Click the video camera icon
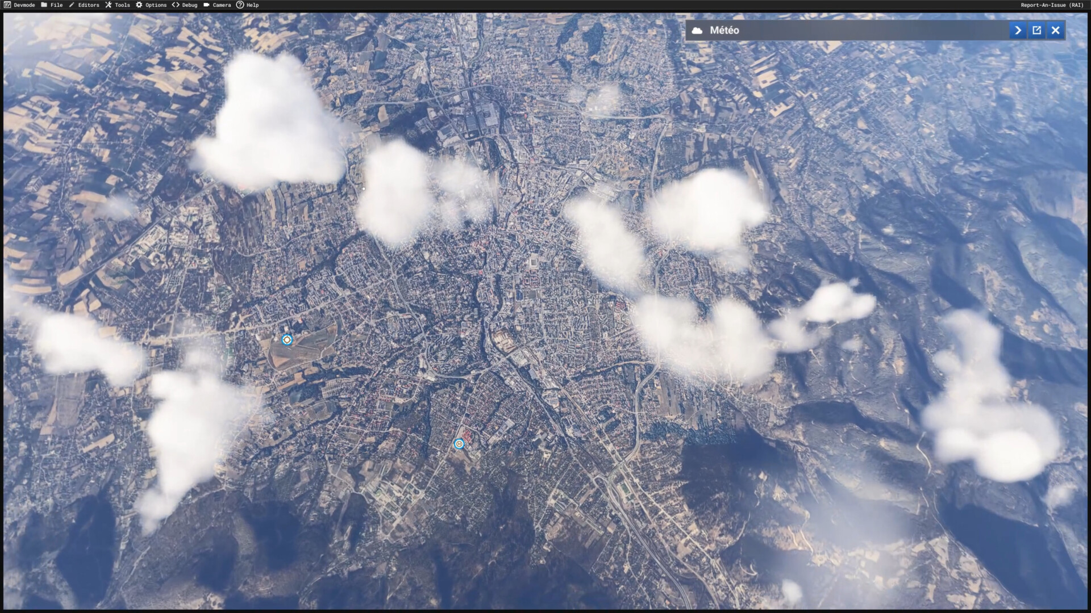The height and width of the screenshot is (613, 1091). tap(206, 5)
